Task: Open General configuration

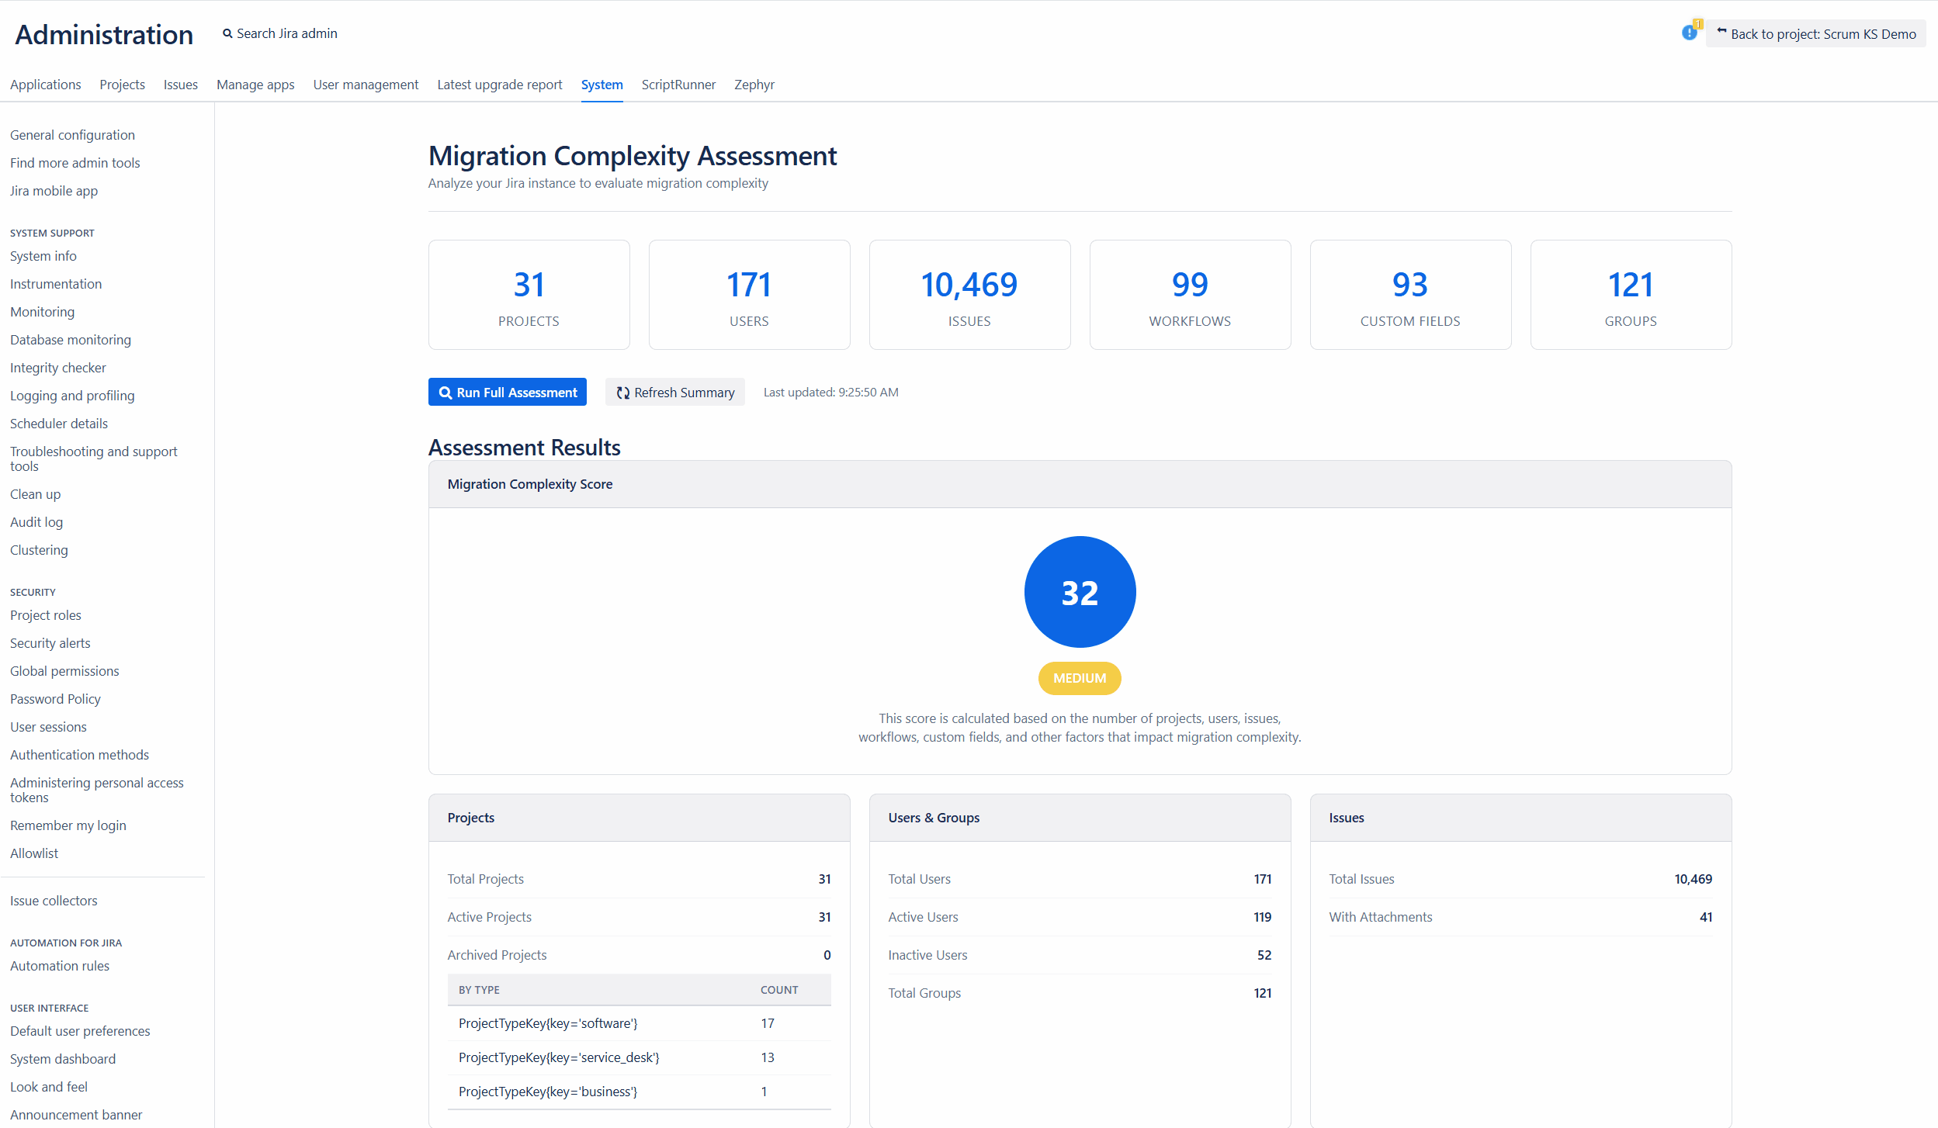Action: (x=72, y=134)
